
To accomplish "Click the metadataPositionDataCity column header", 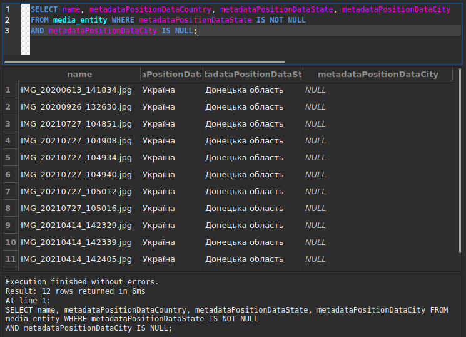I will click(378, 74).
